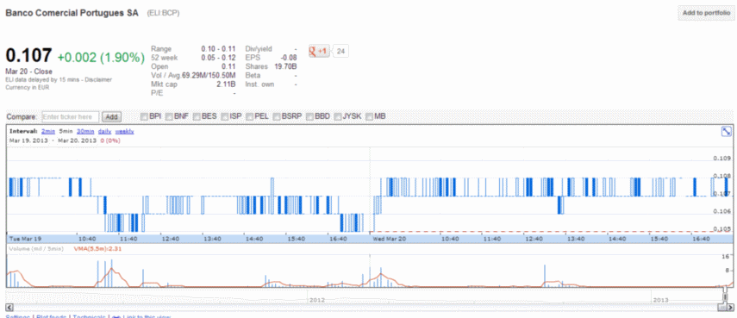
Task: Switch chart interval to 30min
Action: tap(85, 132)
